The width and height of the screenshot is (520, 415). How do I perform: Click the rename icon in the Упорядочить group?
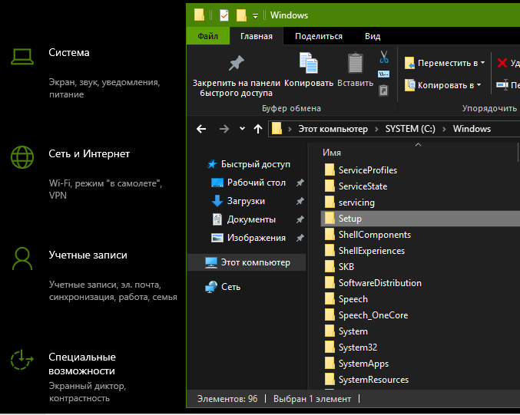pos(502,85)
